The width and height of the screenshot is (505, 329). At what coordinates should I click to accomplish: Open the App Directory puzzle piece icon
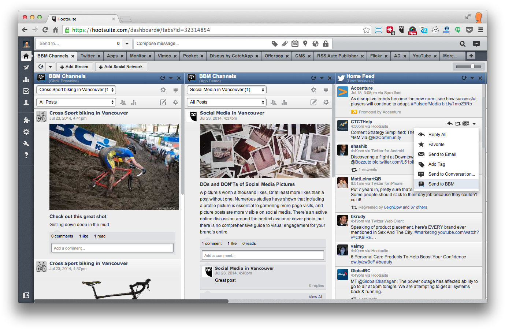coord(26,120)
